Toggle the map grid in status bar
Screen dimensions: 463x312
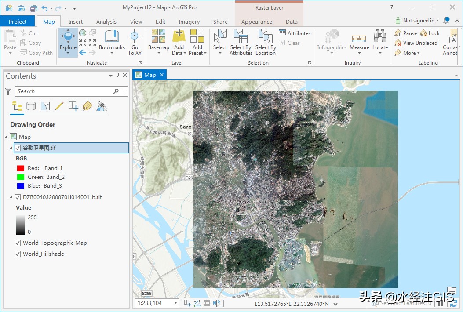[x=207, y=303]
